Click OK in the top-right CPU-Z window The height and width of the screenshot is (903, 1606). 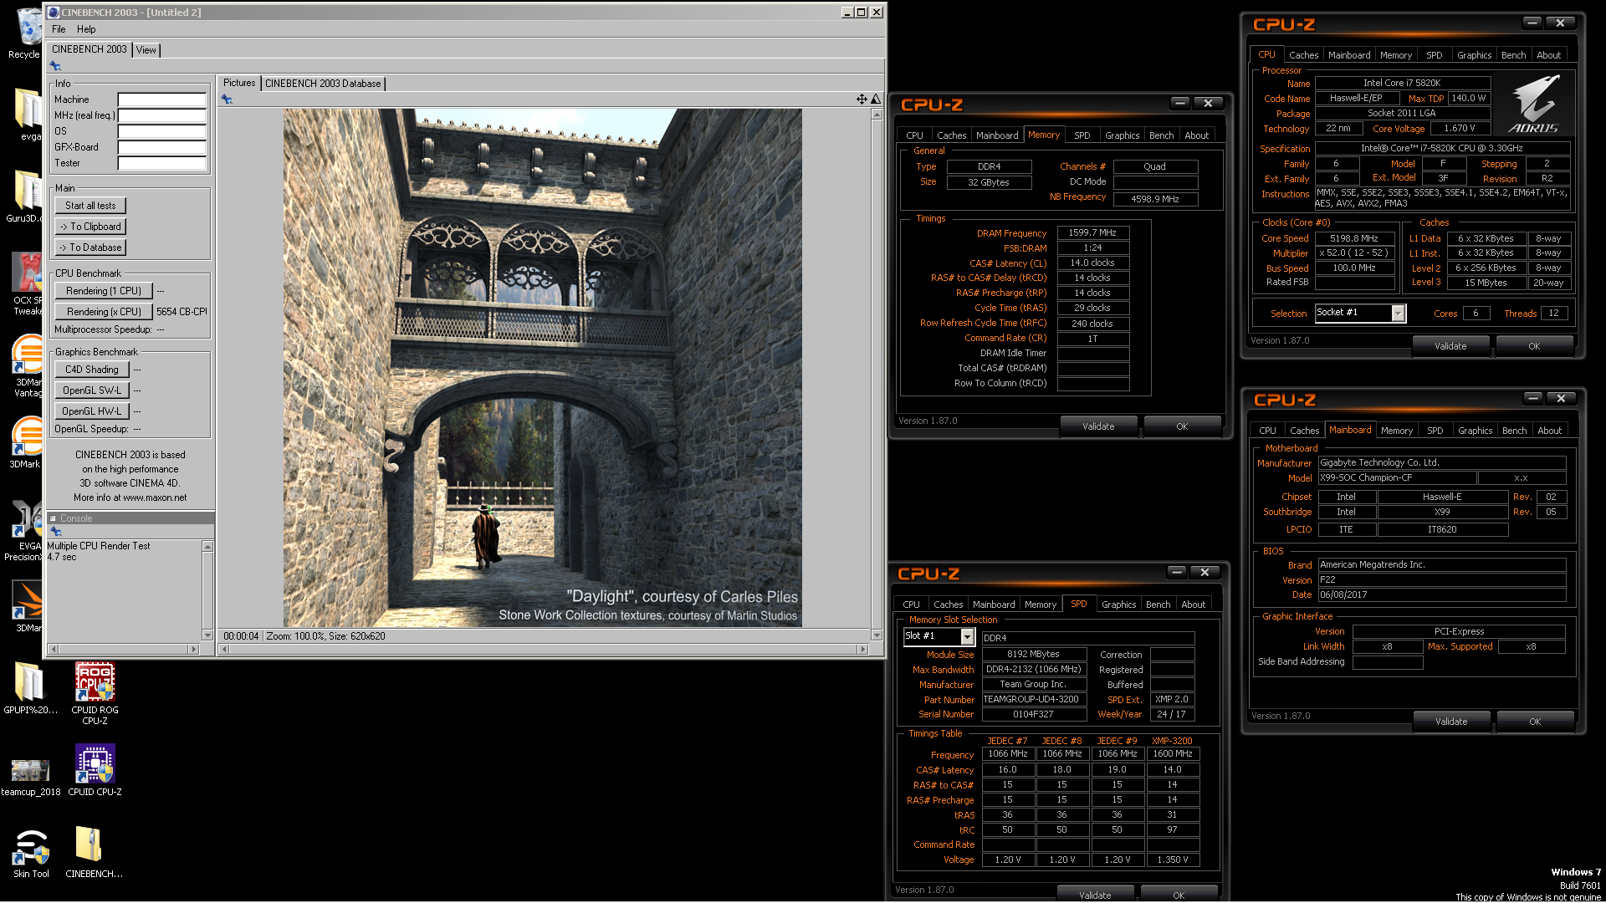click(x=1534, y=346)
